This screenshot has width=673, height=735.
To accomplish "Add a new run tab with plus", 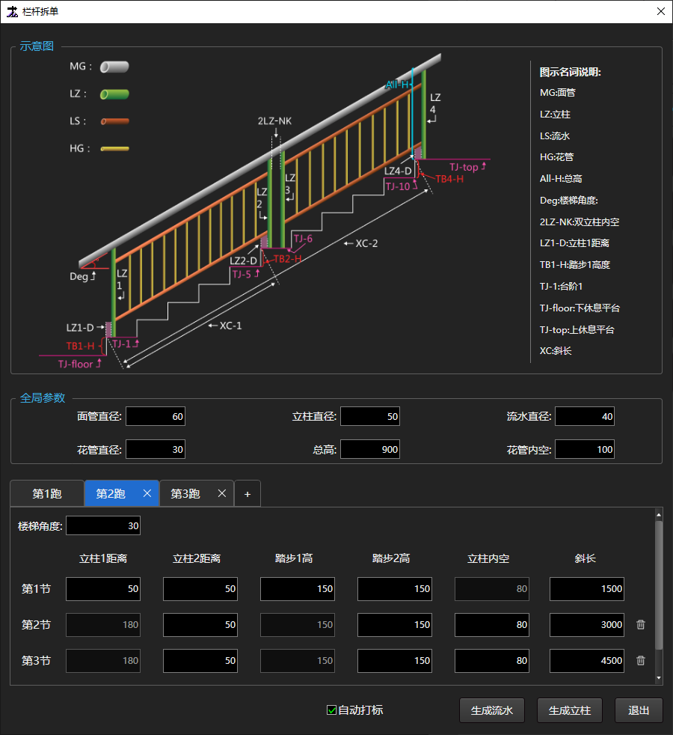I will [248, 493].
